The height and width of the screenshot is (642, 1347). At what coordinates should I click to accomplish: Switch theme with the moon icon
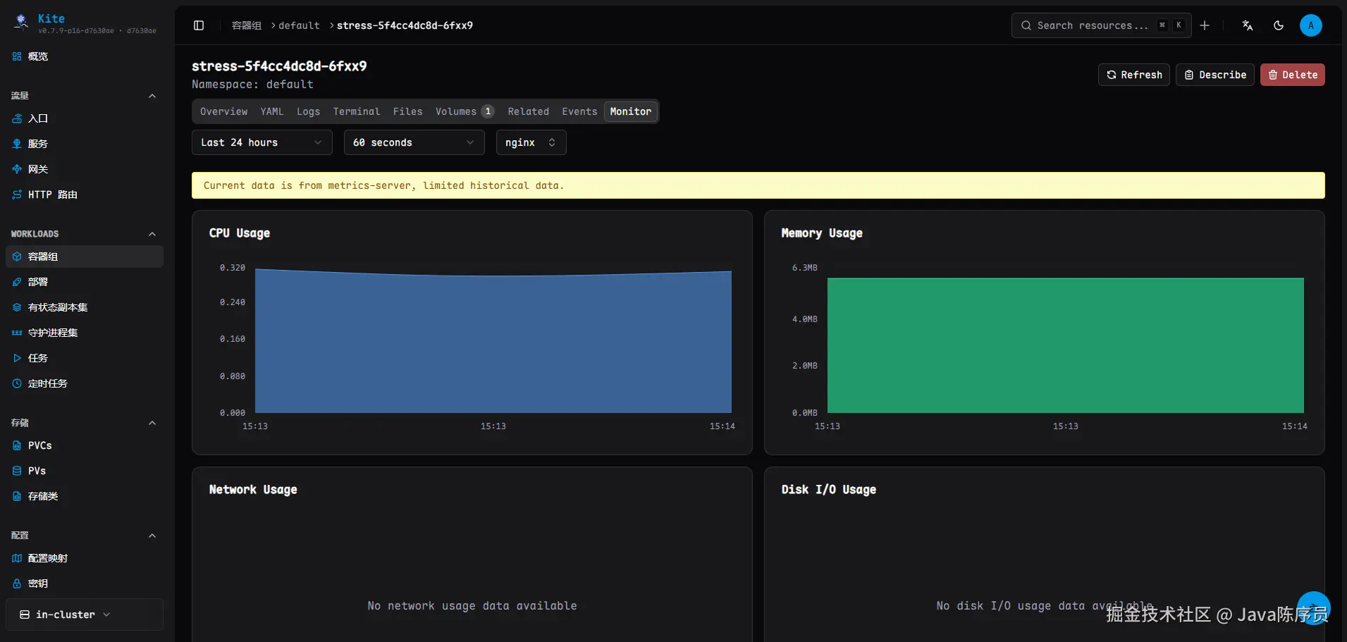pyautogui.click(x=1278, y=25)
